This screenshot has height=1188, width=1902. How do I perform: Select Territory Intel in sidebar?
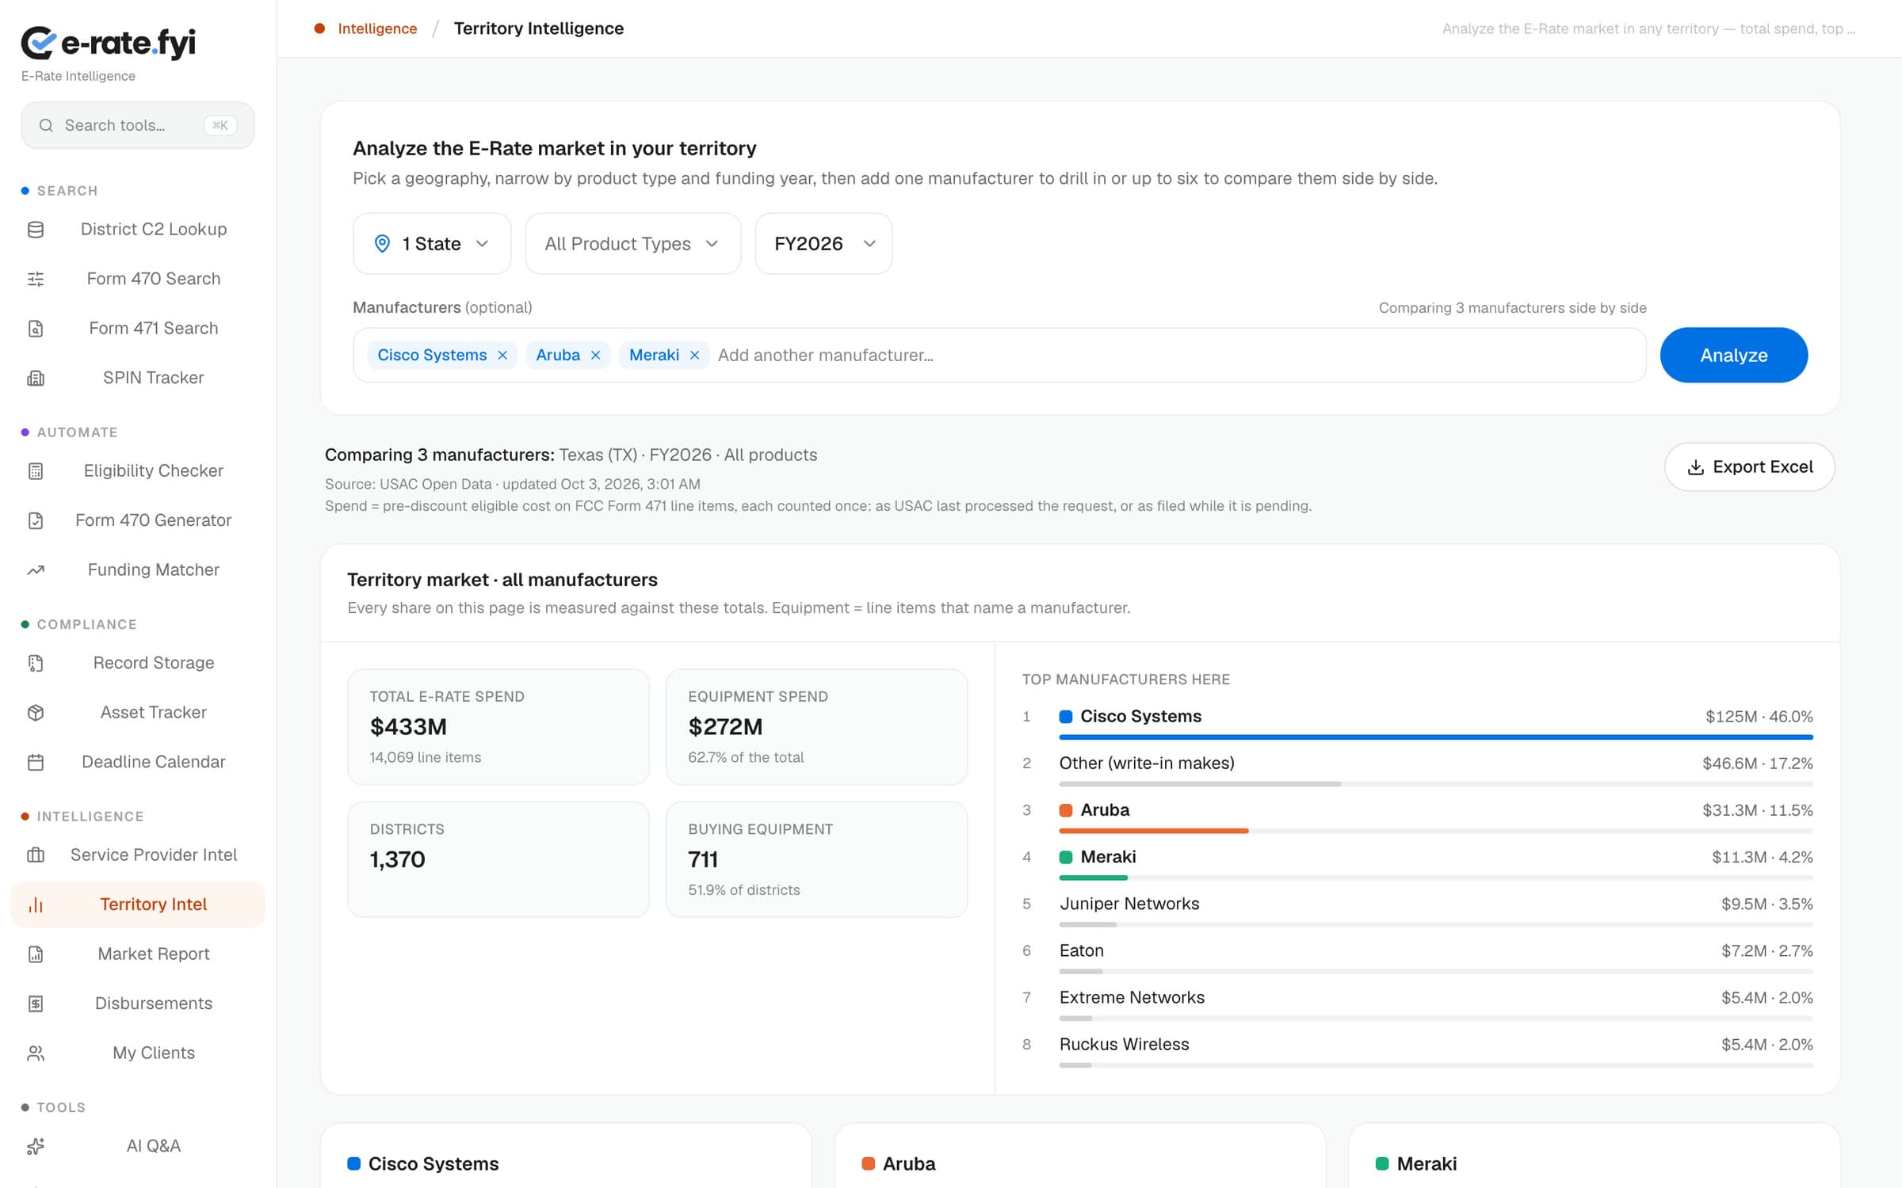(x=138, y=904)
